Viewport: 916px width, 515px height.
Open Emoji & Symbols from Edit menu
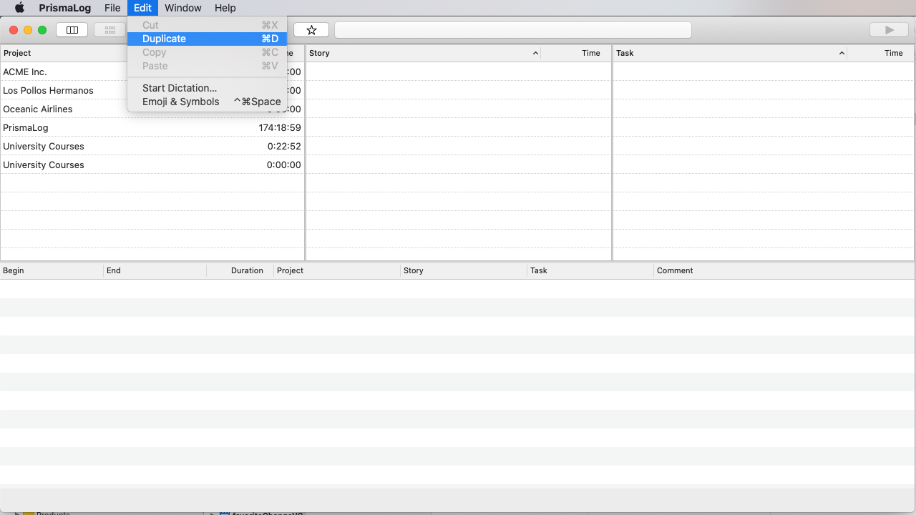coord(208,102)
